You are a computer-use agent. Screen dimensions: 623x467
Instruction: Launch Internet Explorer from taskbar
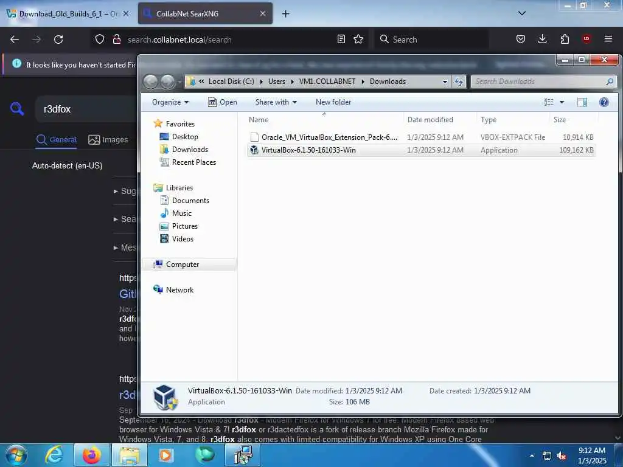[54, 455]
